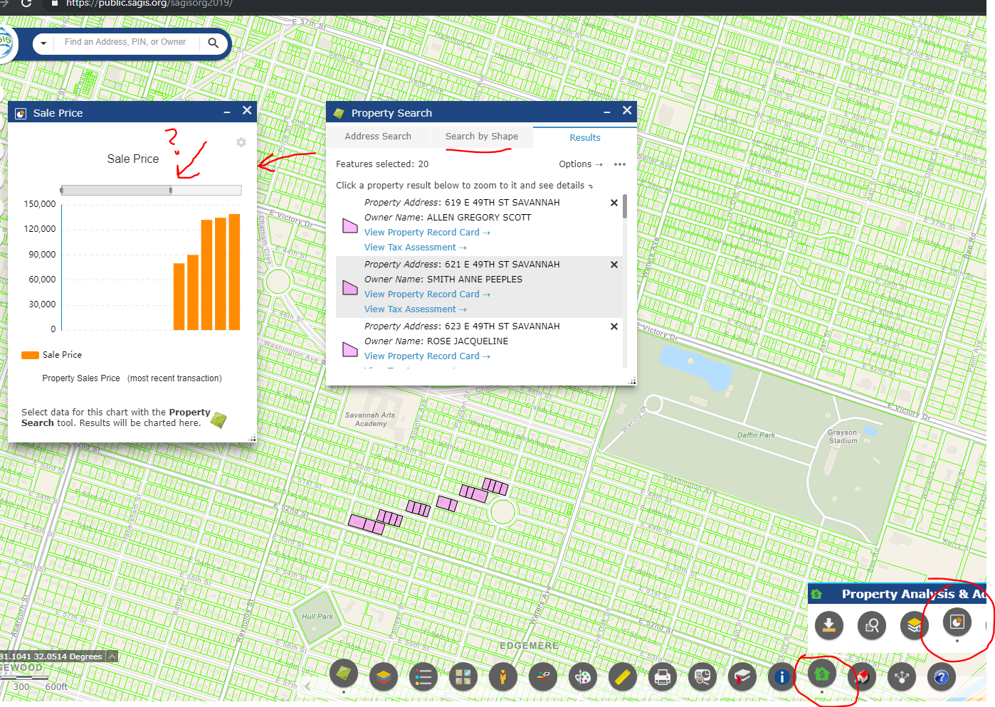
Task: Remove the 623 E 49TH ST result
Action: tap(614, 326)
